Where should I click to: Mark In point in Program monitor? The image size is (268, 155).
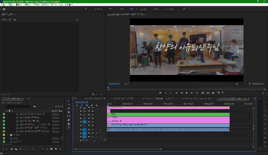tap(166, 93)
